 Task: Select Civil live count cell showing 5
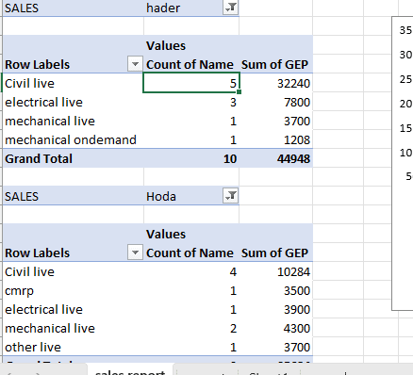coord(191,83)
